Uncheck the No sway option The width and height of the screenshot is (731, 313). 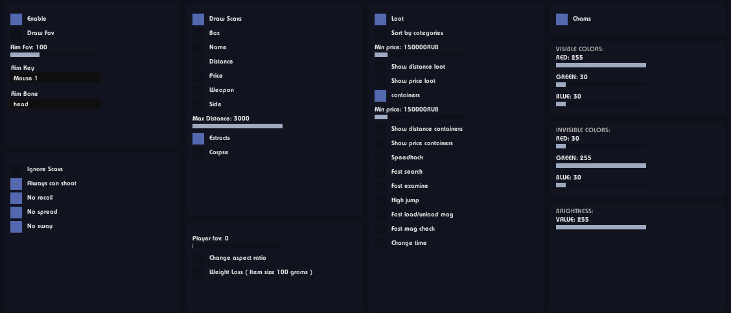pyautogui.click(x=16, y=227)
